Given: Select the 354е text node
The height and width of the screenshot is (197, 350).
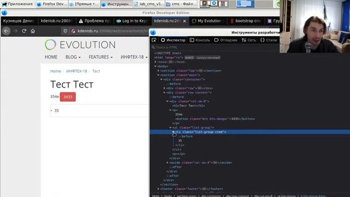Looking at the screenshot, I should [179, 114].
